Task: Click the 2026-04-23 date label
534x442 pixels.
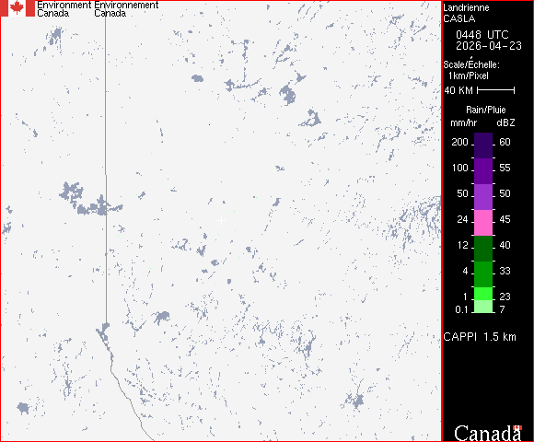Action: point(489,46)
